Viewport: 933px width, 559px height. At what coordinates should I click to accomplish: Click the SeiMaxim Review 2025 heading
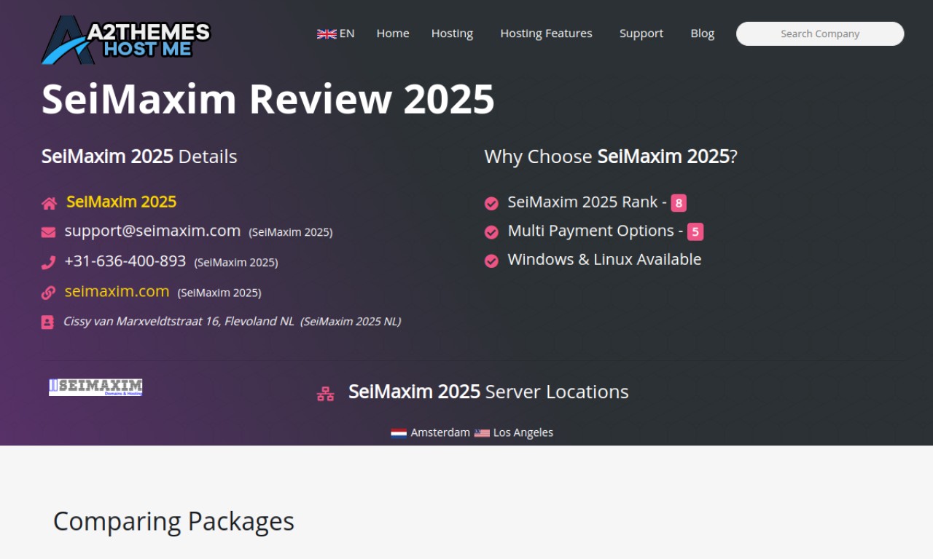tap(268, 99)
